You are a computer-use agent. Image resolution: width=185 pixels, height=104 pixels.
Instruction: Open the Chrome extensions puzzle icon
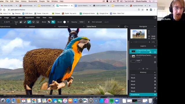[147, 10]
